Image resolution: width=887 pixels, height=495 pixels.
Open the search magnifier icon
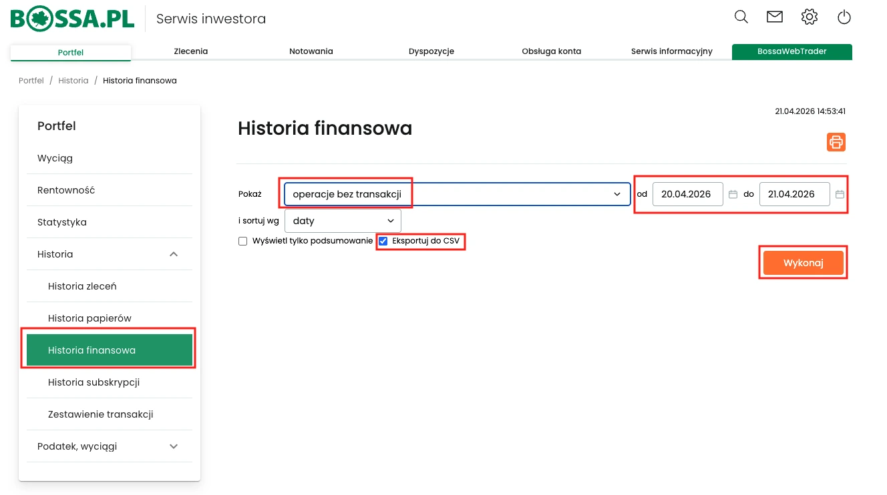pyautogui.click(x=741, y=17)
